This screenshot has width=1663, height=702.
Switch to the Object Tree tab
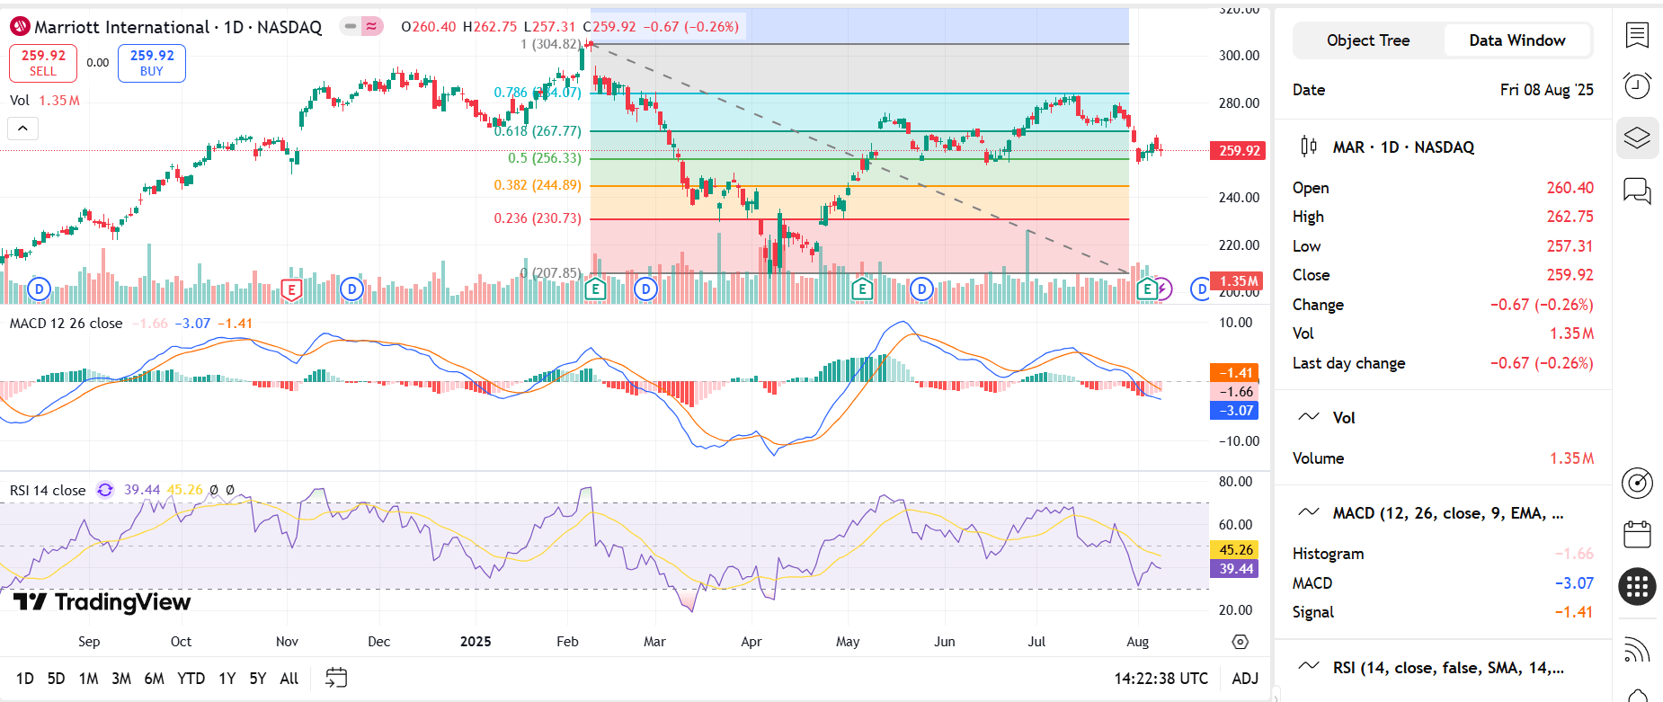(x=1368, y=40)
